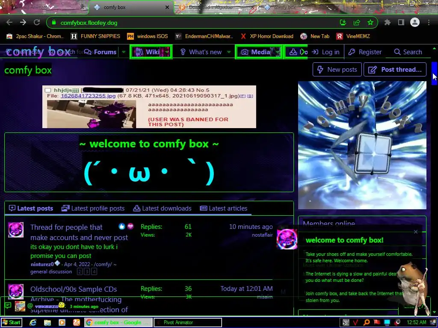This screenshot has height=328, width=438.
Task: Open the Windows Start button
Action: [x=11, y=322]
